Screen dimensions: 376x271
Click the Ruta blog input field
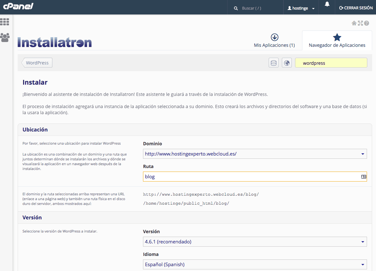pyautogui.click(x=255, y=177)
